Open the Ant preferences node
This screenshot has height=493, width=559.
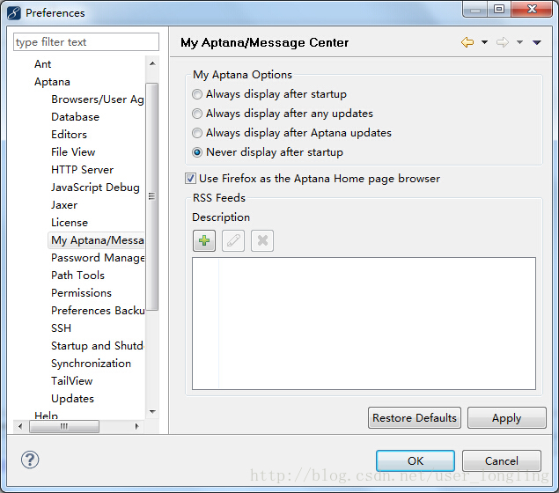pyautogui.click(x=43, y=64)
